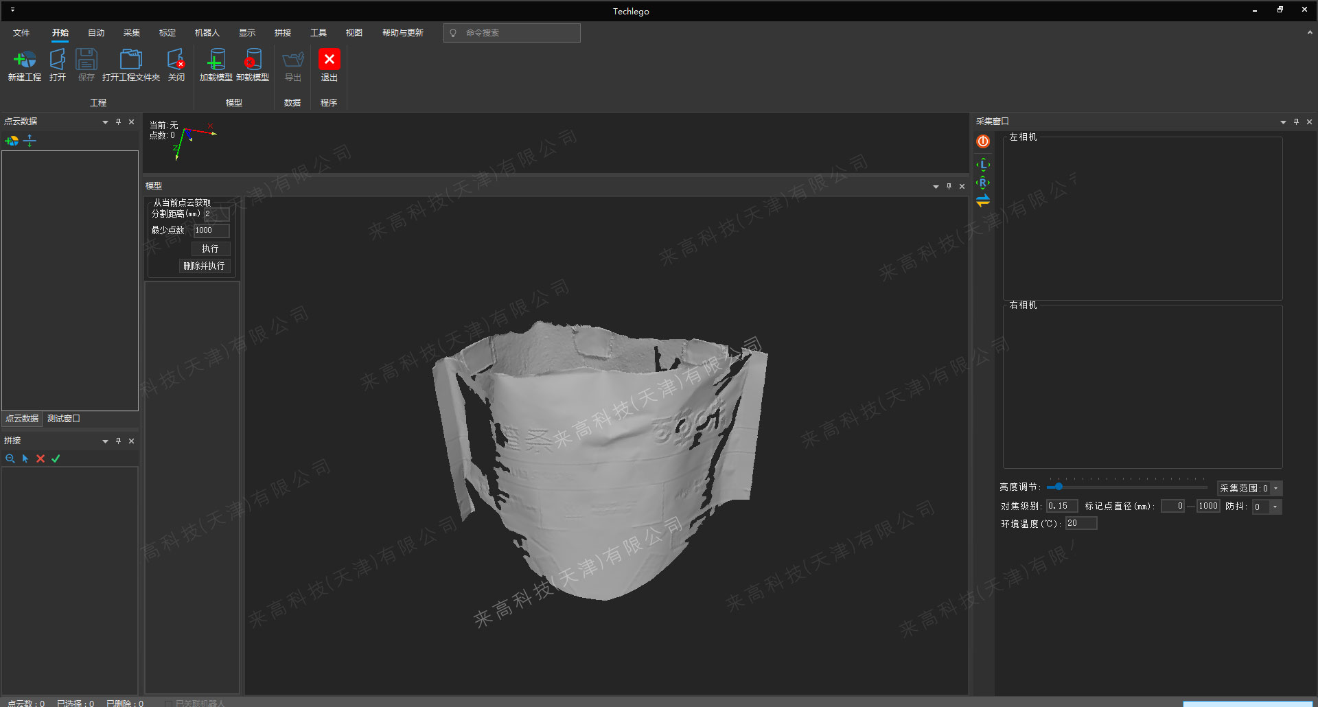This screenshot has width=1318, height=707.
Task: Click the green checkmark in 拼接 panel
Action: (56, 459)
